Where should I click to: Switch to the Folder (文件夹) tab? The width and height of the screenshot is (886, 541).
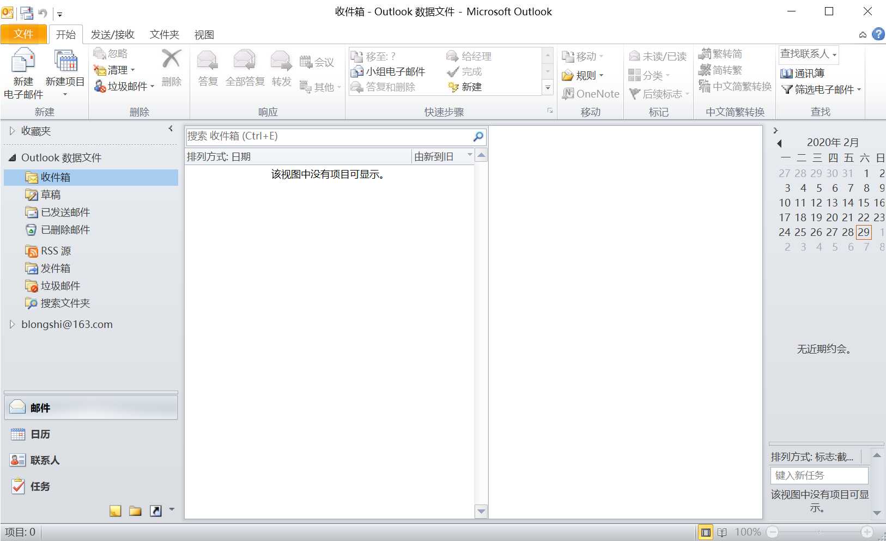point(165,34)
